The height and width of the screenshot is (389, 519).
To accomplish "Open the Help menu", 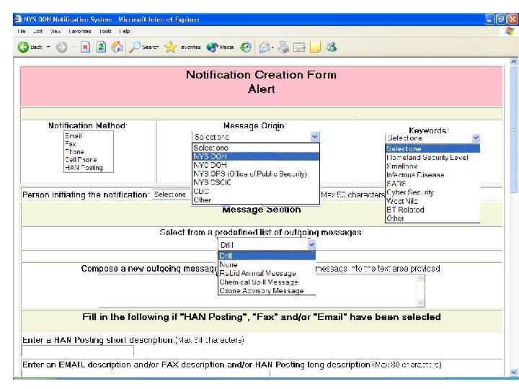I will [125, 32].
